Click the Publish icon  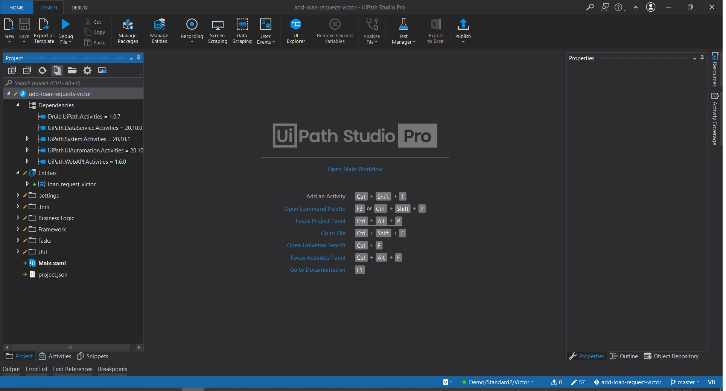click(x=463, y=24)
